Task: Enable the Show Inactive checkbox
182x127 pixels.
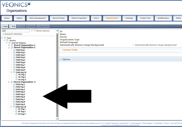Action: (x=34, y=30)
